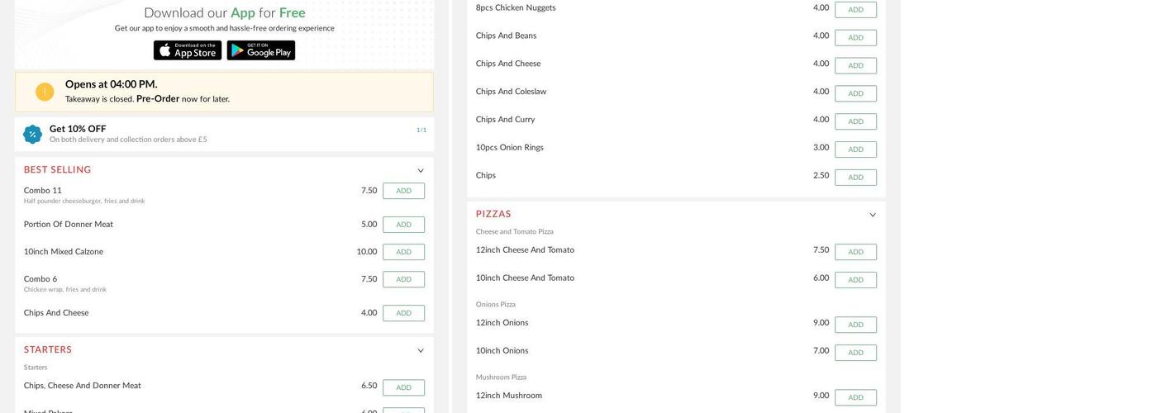
Task: Click the Get 10% OFF offer title
Action: (78, 129)
